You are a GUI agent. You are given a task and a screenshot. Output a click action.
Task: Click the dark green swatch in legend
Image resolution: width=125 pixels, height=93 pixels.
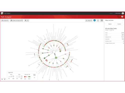(x=30, y=77)
